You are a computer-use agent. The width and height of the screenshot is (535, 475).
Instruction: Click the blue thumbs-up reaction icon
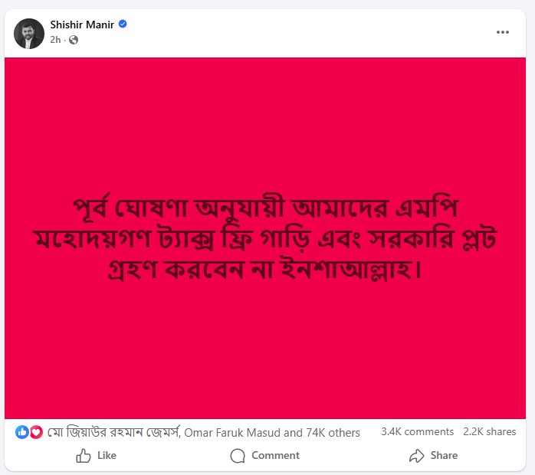(x=21, y=432)
